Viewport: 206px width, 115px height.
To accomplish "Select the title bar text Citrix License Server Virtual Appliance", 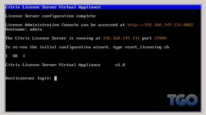I will click(53, 7).
